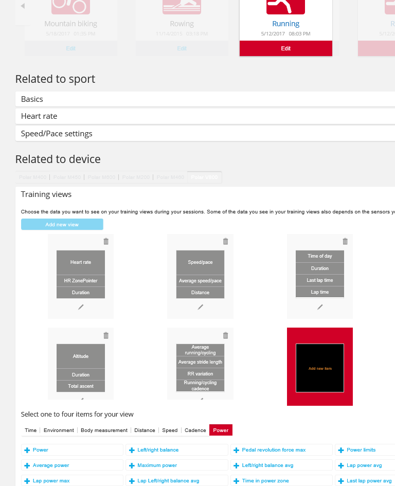Select the Mountain biking sport icon
The height and width of the screenshot is (486, 395).
70,7
